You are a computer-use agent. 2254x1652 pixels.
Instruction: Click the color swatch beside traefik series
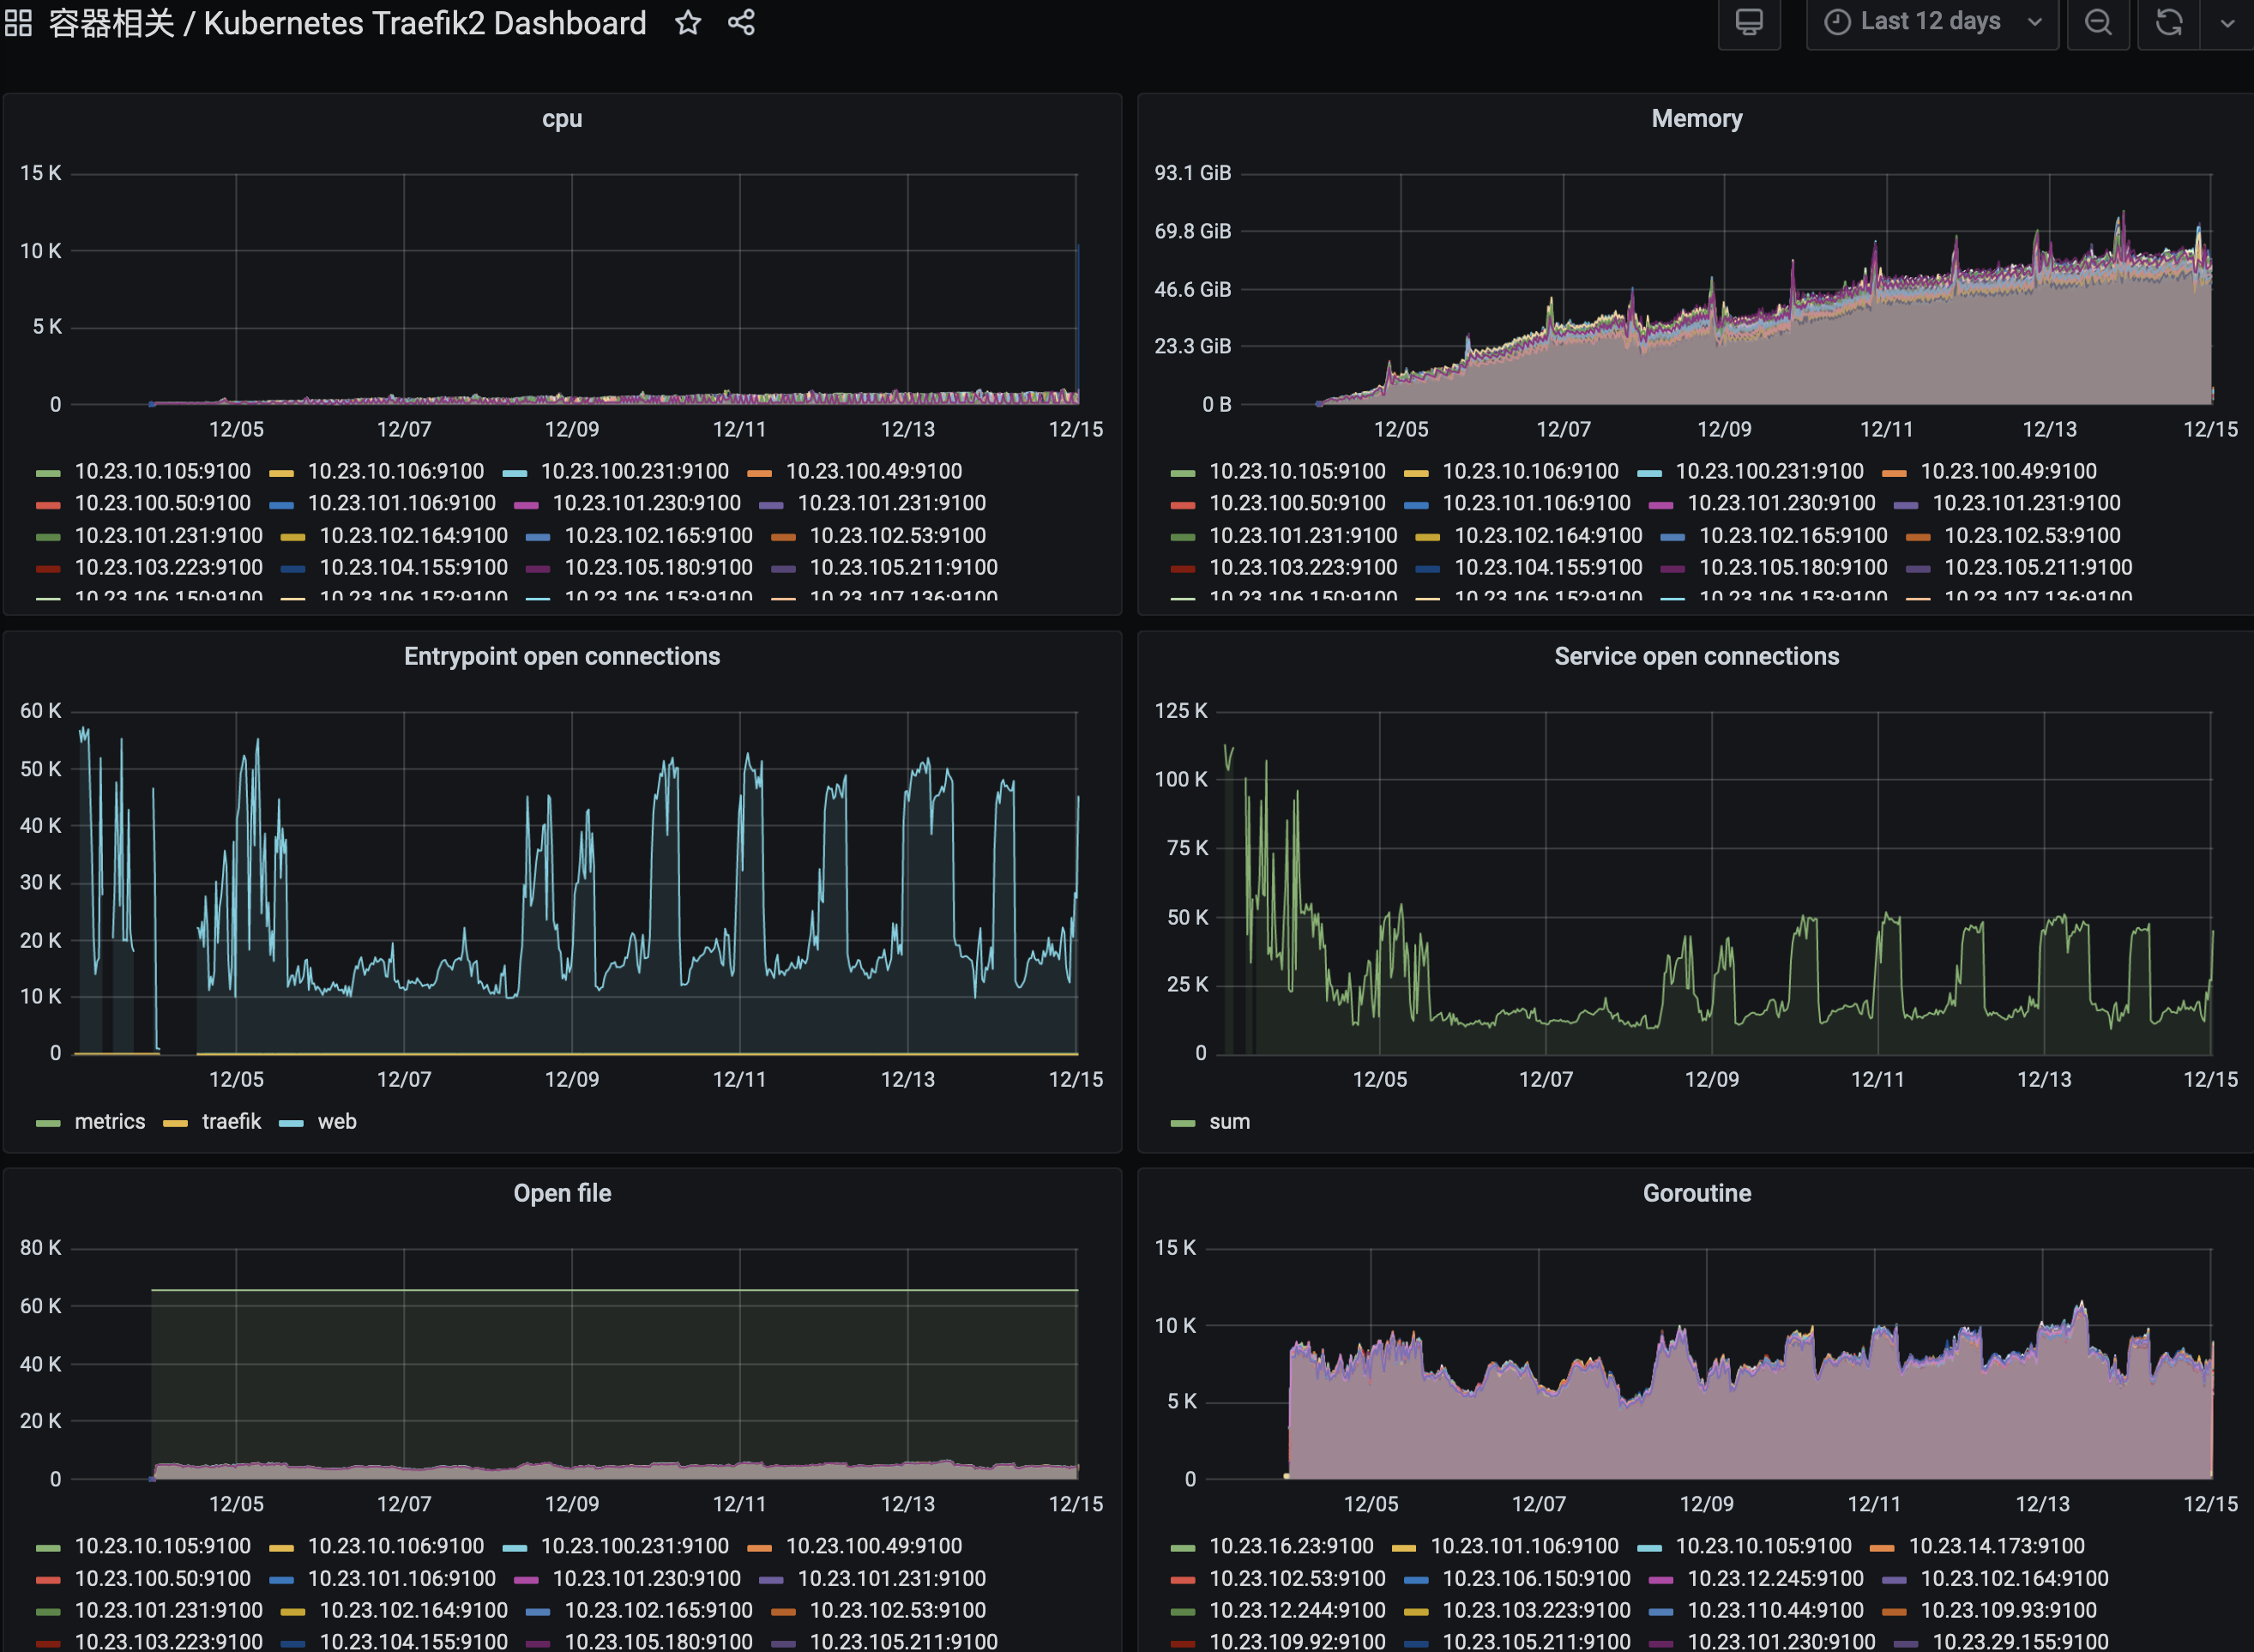click(x=176, y=1121)
